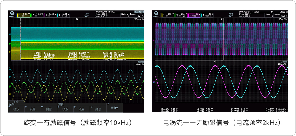The image size is (296, 136).
Task: Expand the save 设置 dropdown
Action: click(x=33, y=109)
